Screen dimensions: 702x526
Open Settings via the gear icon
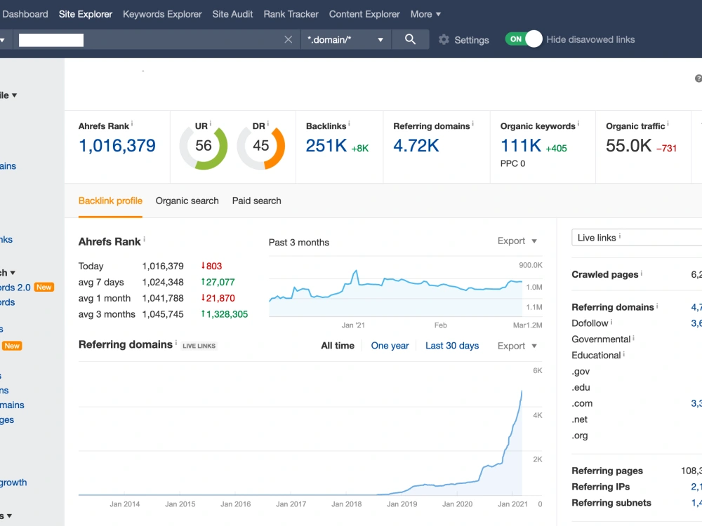click(x=444, y=40)
